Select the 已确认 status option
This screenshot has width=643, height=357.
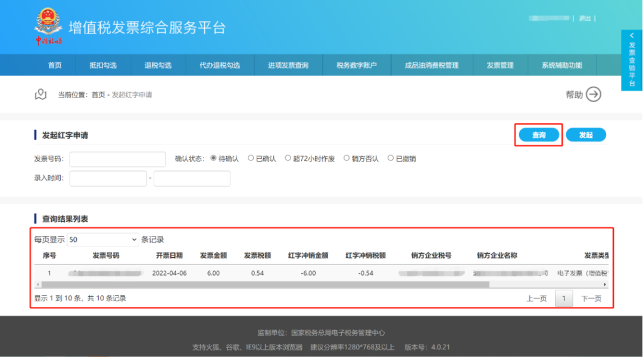[x=251, y=159]
